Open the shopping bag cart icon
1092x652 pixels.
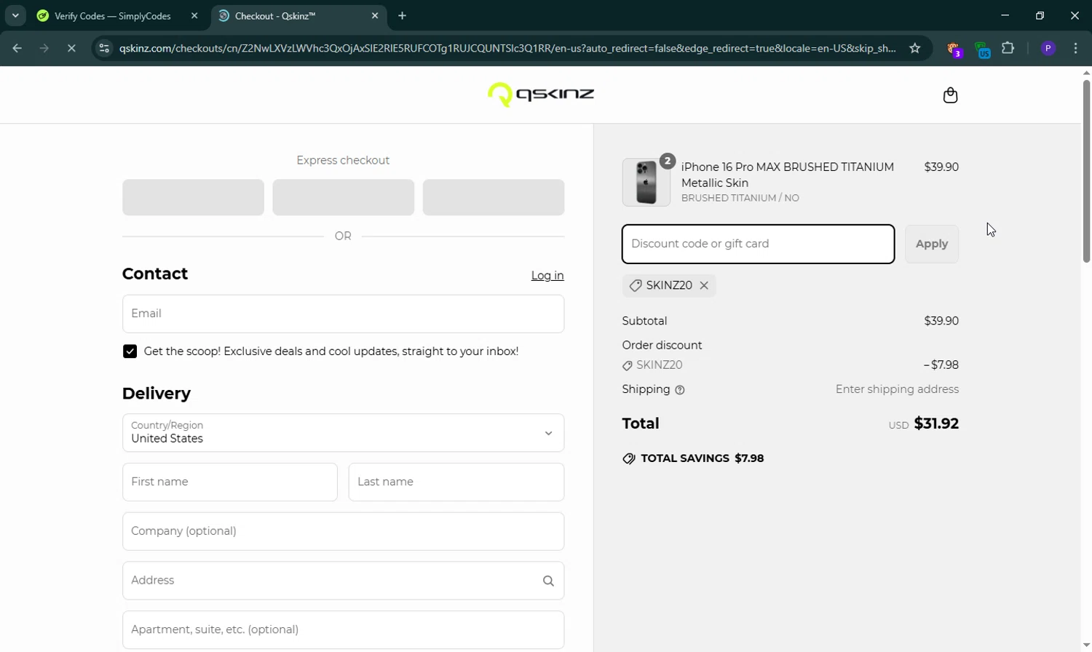tap(950, 95)
